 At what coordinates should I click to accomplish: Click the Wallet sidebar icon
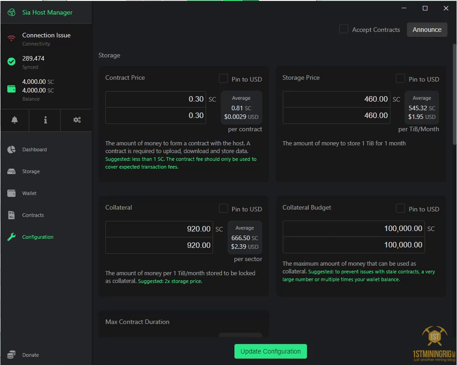[x=11, y=193]
